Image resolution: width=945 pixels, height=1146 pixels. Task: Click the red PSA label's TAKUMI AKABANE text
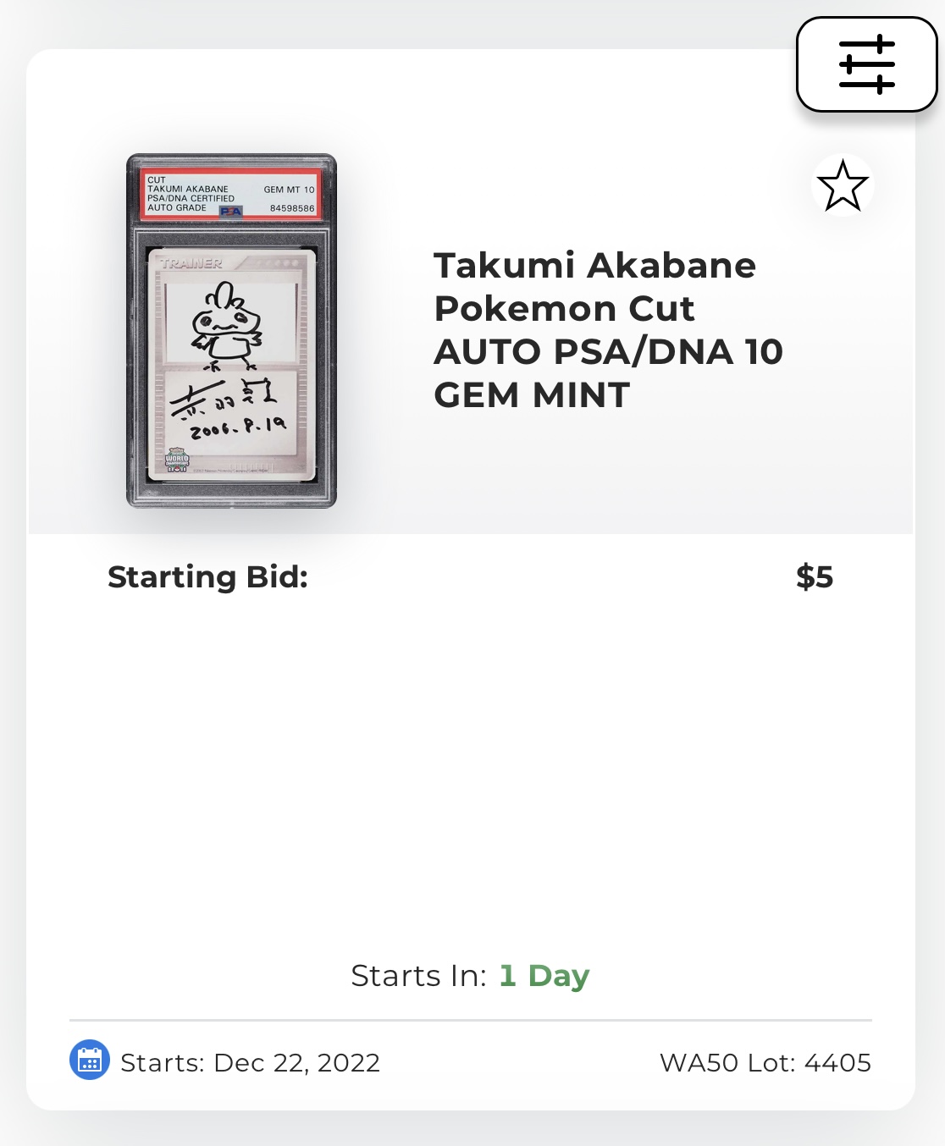188,189
